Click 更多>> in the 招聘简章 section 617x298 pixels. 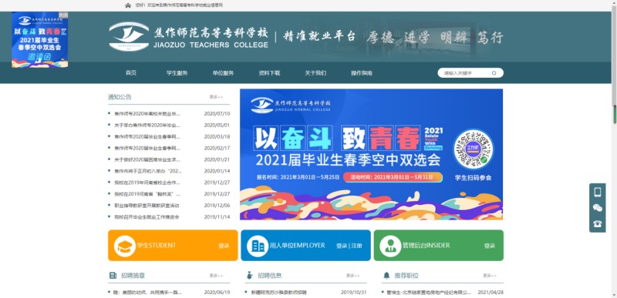(x=216, y=276)
